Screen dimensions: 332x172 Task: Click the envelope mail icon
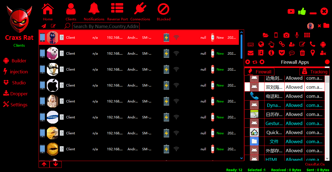click(250, 53)
